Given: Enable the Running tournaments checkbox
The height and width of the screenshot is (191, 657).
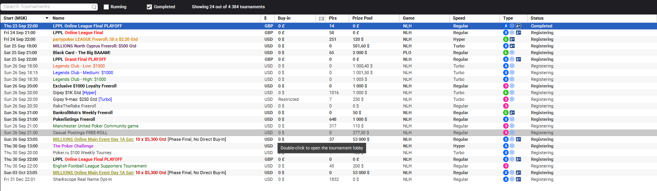Looking at the screenshot, I should click(x=106, y=7).
